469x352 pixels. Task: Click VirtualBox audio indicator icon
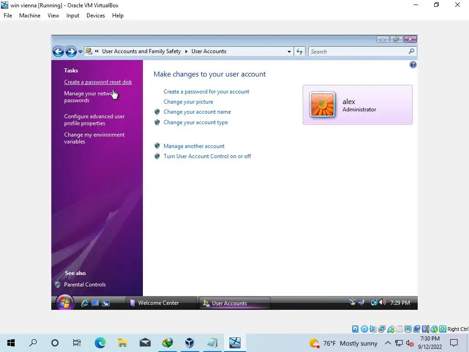(x=373, y=329)
